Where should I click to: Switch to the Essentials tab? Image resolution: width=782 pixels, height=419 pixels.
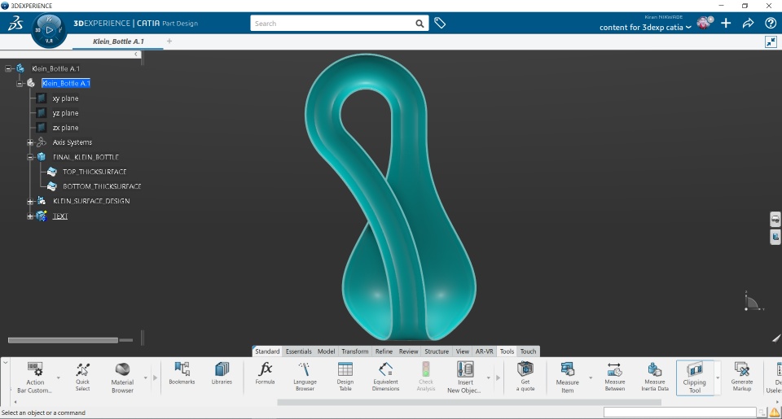(298, 351)
